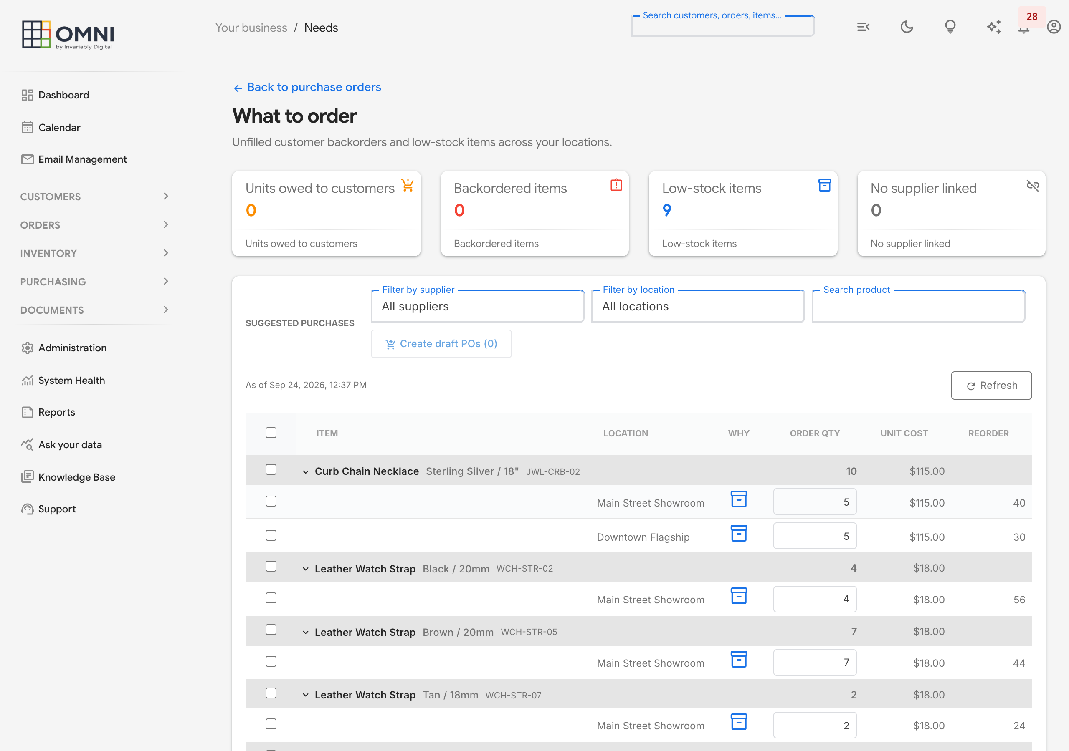1069x751 pixels.
Task: Click low-stock icon for Black 20mm strap row
Action: click(739, 596)
